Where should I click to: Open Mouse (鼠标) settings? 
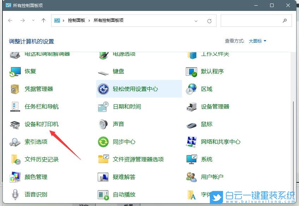point(206,124)
